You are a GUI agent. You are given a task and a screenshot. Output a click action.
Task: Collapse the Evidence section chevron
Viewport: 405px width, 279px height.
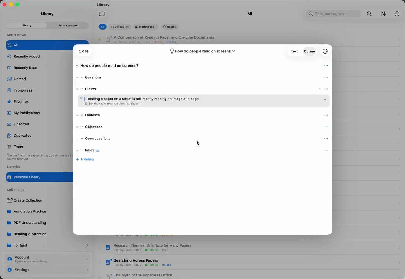pyautogui.click(x=82, y=115)
